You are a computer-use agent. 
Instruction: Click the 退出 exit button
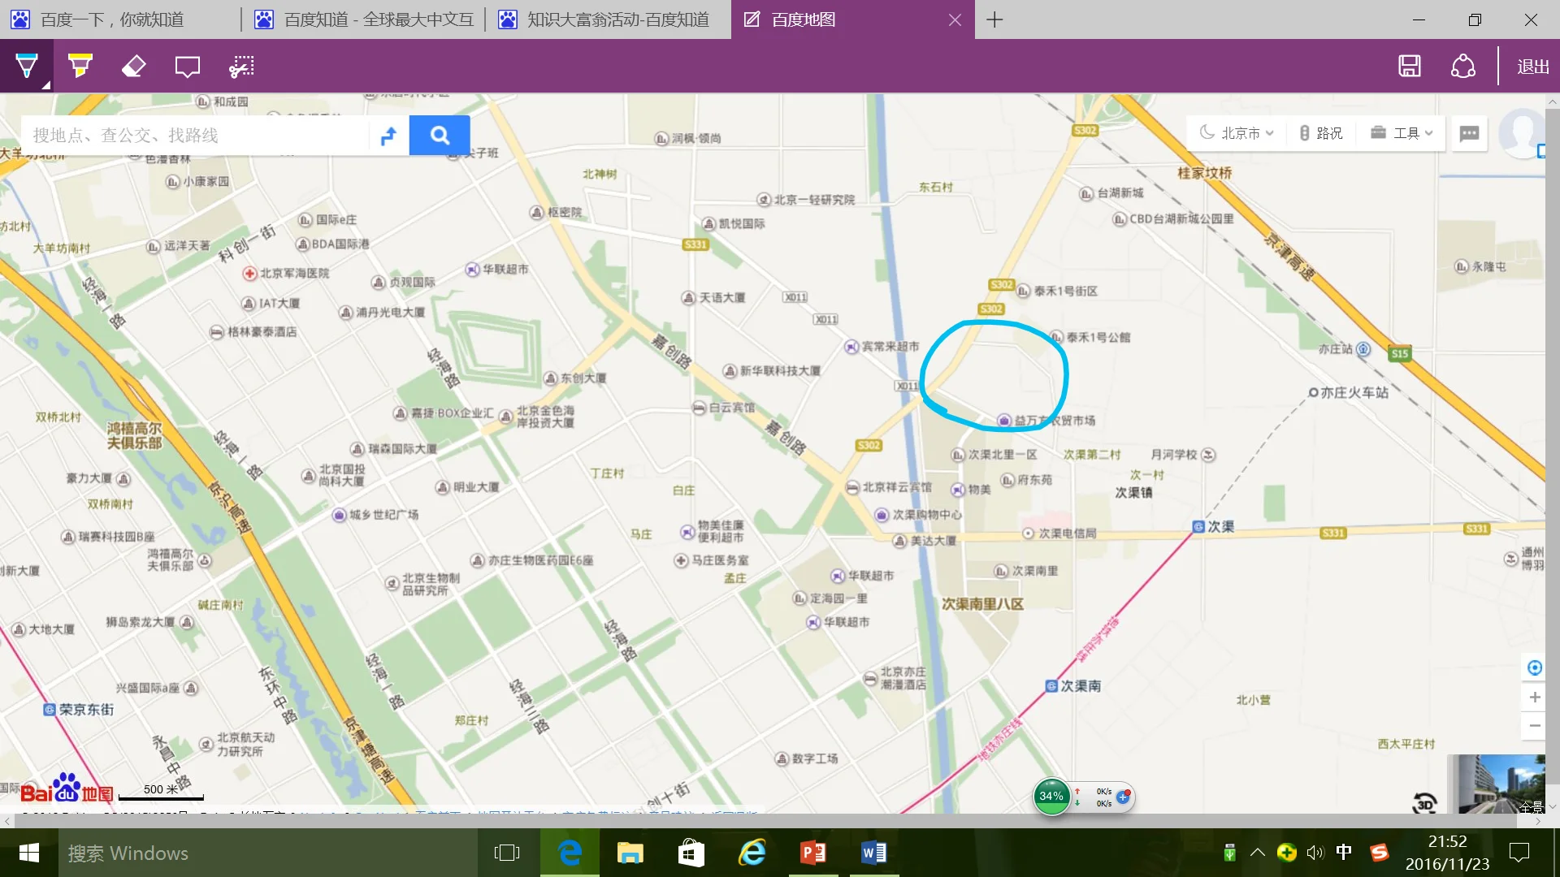1531,66
